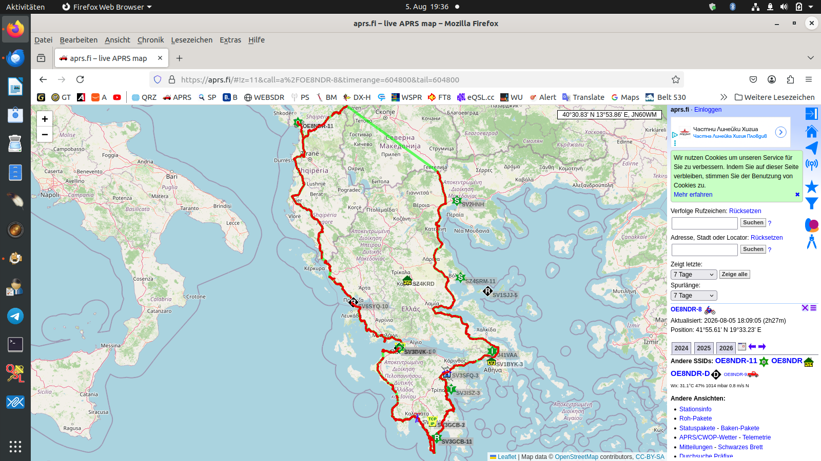This screenshot has width=821, height=461.
Task: Zoom out on the map
Action: tap(45, 134)
